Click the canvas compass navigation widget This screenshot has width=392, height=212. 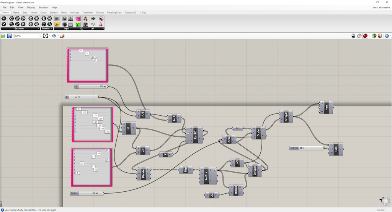pyautogui.click(x=385, y=201)
